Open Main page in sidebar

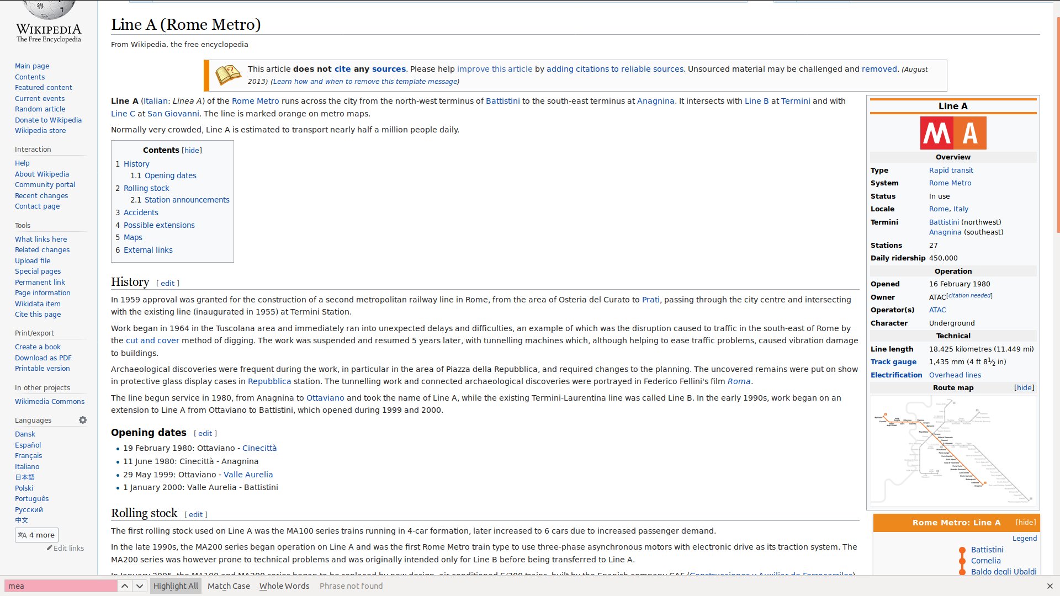32,66
